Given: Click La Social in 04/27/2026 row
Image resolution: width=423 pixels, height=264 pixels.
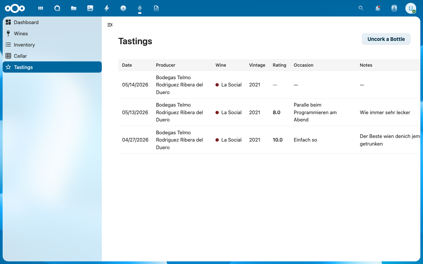Looking at the screenshot, I should point(231,140).
